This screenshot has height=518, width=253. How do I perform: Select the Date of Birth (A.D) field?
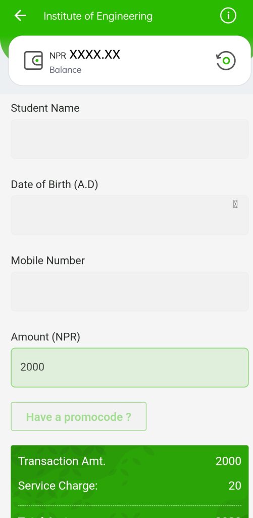(130, 215)
